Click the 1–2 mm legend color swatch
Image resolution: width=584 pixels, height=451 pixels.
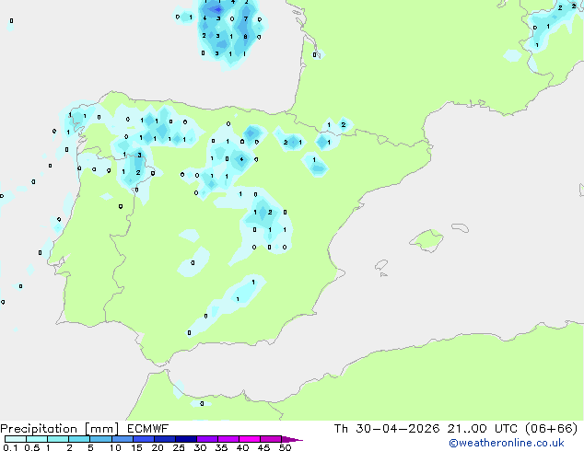tap(58, 439)
